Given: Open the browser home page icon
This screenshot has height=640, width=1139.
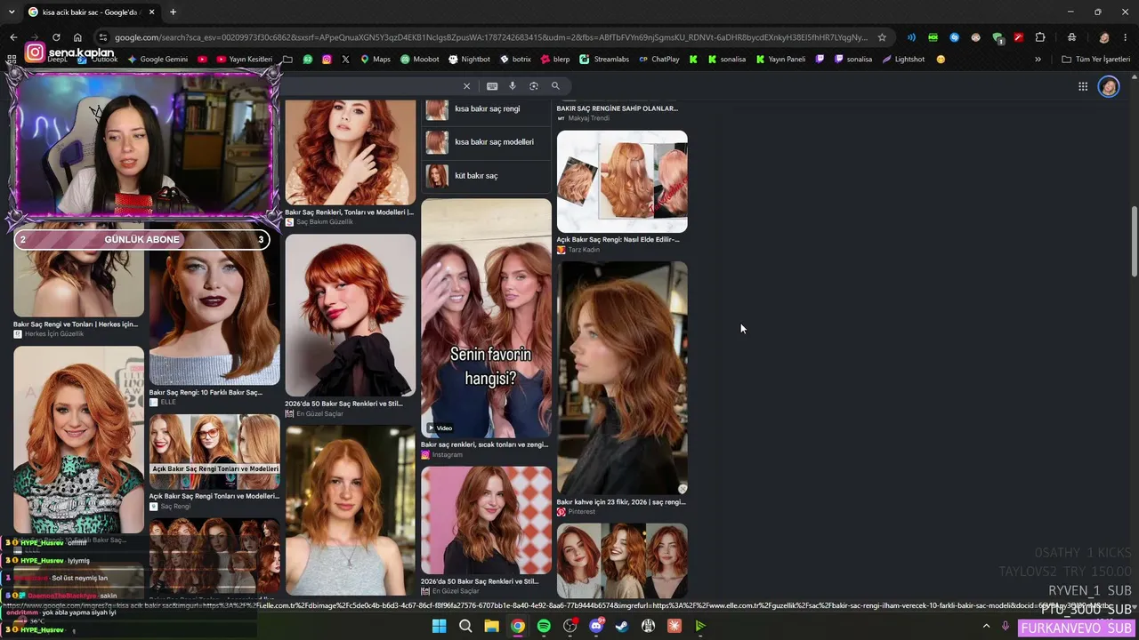Looking at the screenshot, I should [77, 37].
